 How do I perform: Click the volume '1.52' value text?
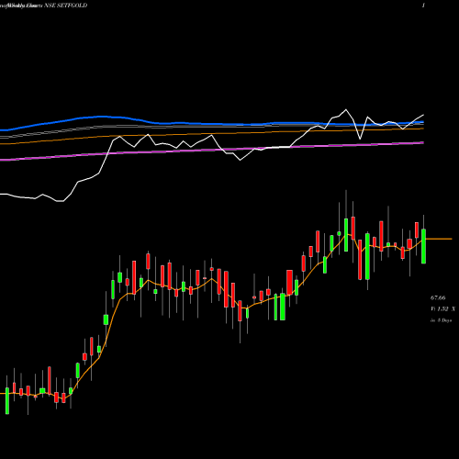(x=442, y=309)
